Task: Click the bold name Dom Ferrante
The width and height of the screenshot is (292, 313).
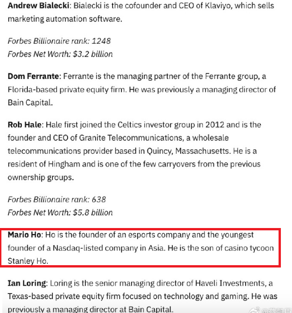Action: coord(33,76)
